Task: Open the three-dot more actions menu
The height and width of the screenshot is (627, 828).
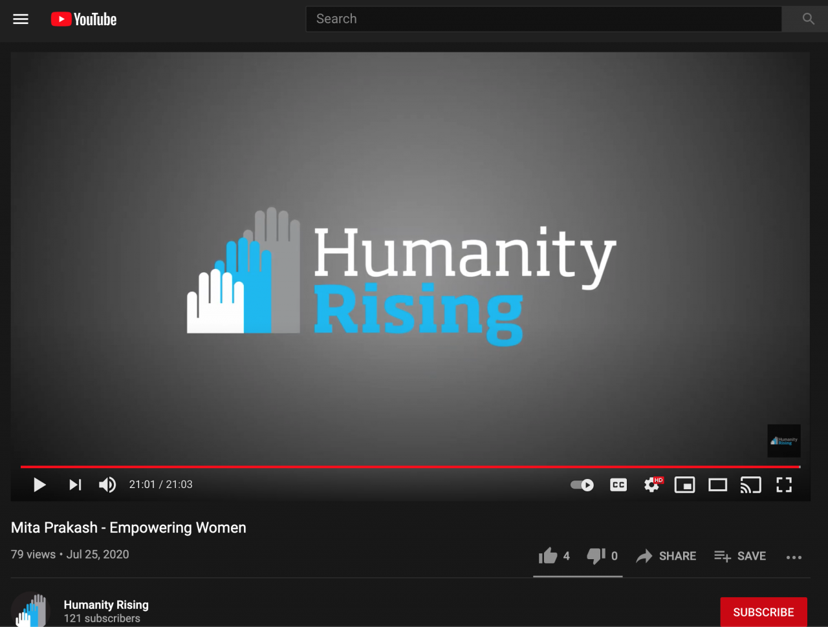Action: (794, 557)
